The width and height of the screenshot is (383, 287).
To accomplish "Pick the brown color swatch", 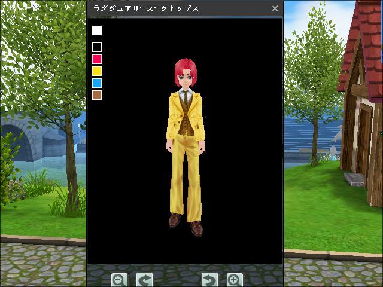I will pyautogui.click(x=97, y=95).
